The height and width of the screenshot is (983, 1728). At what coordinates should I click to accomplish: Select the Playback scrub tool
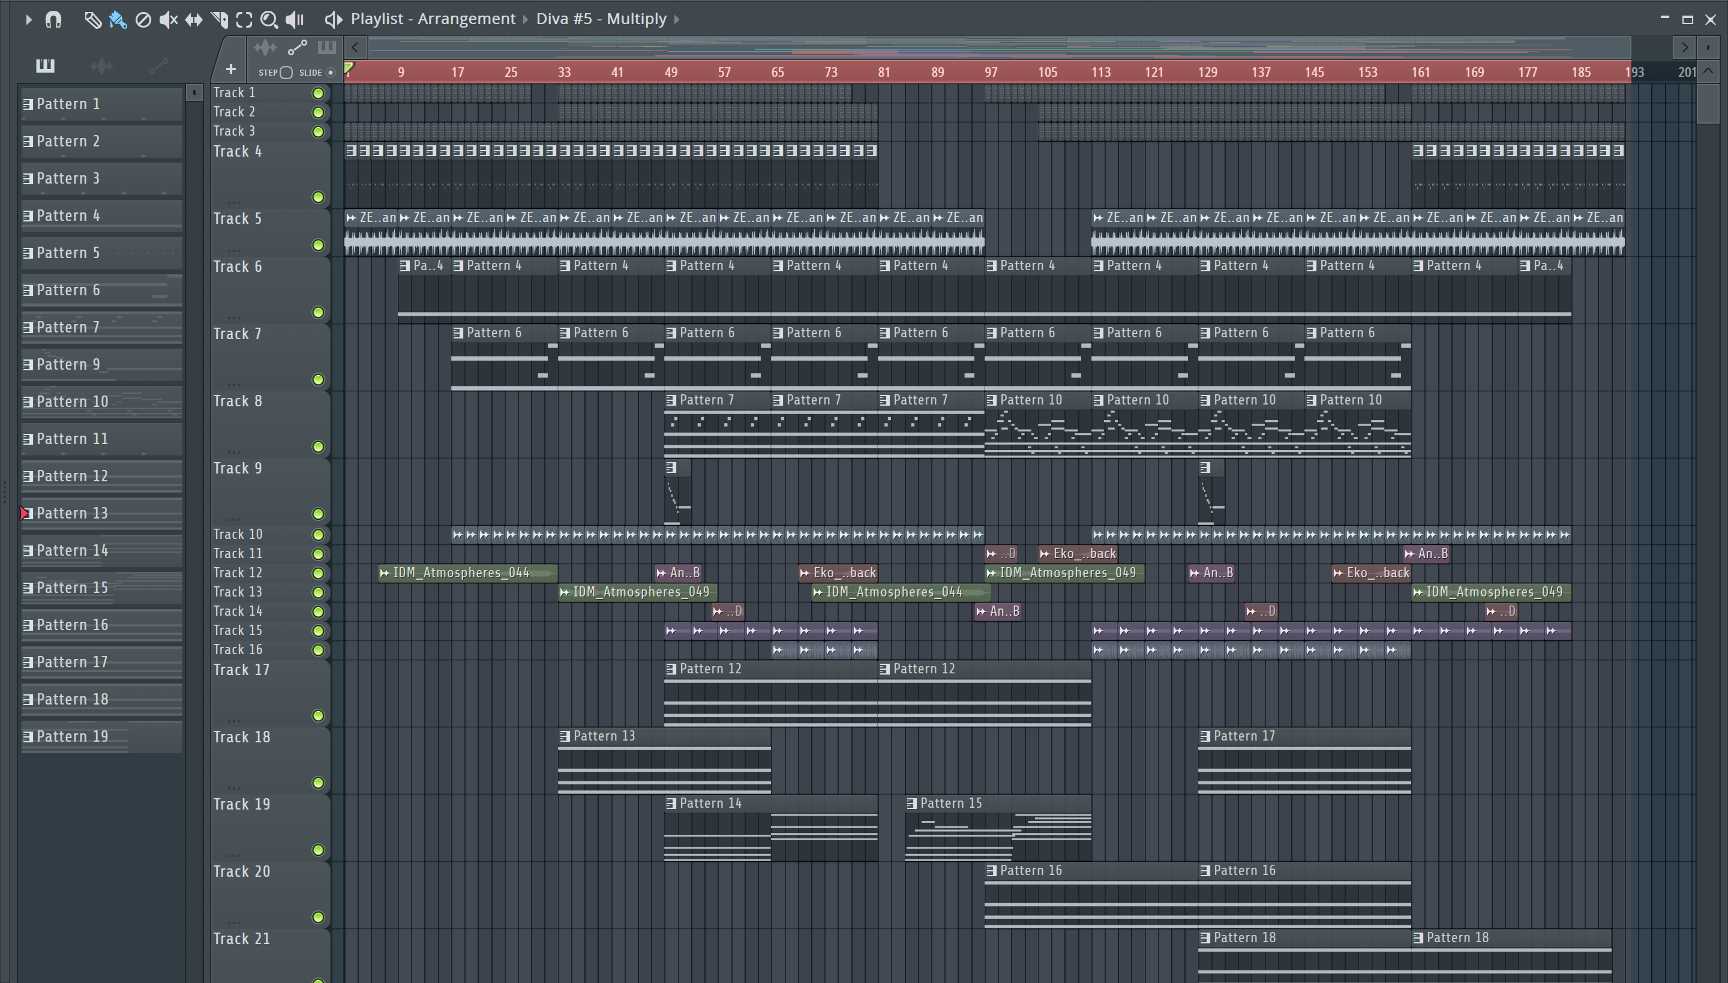pos(295,20)
